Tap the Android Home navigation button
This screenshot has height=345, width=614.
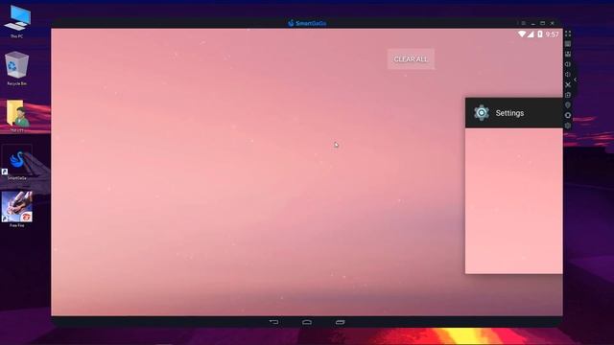[307, 322]
